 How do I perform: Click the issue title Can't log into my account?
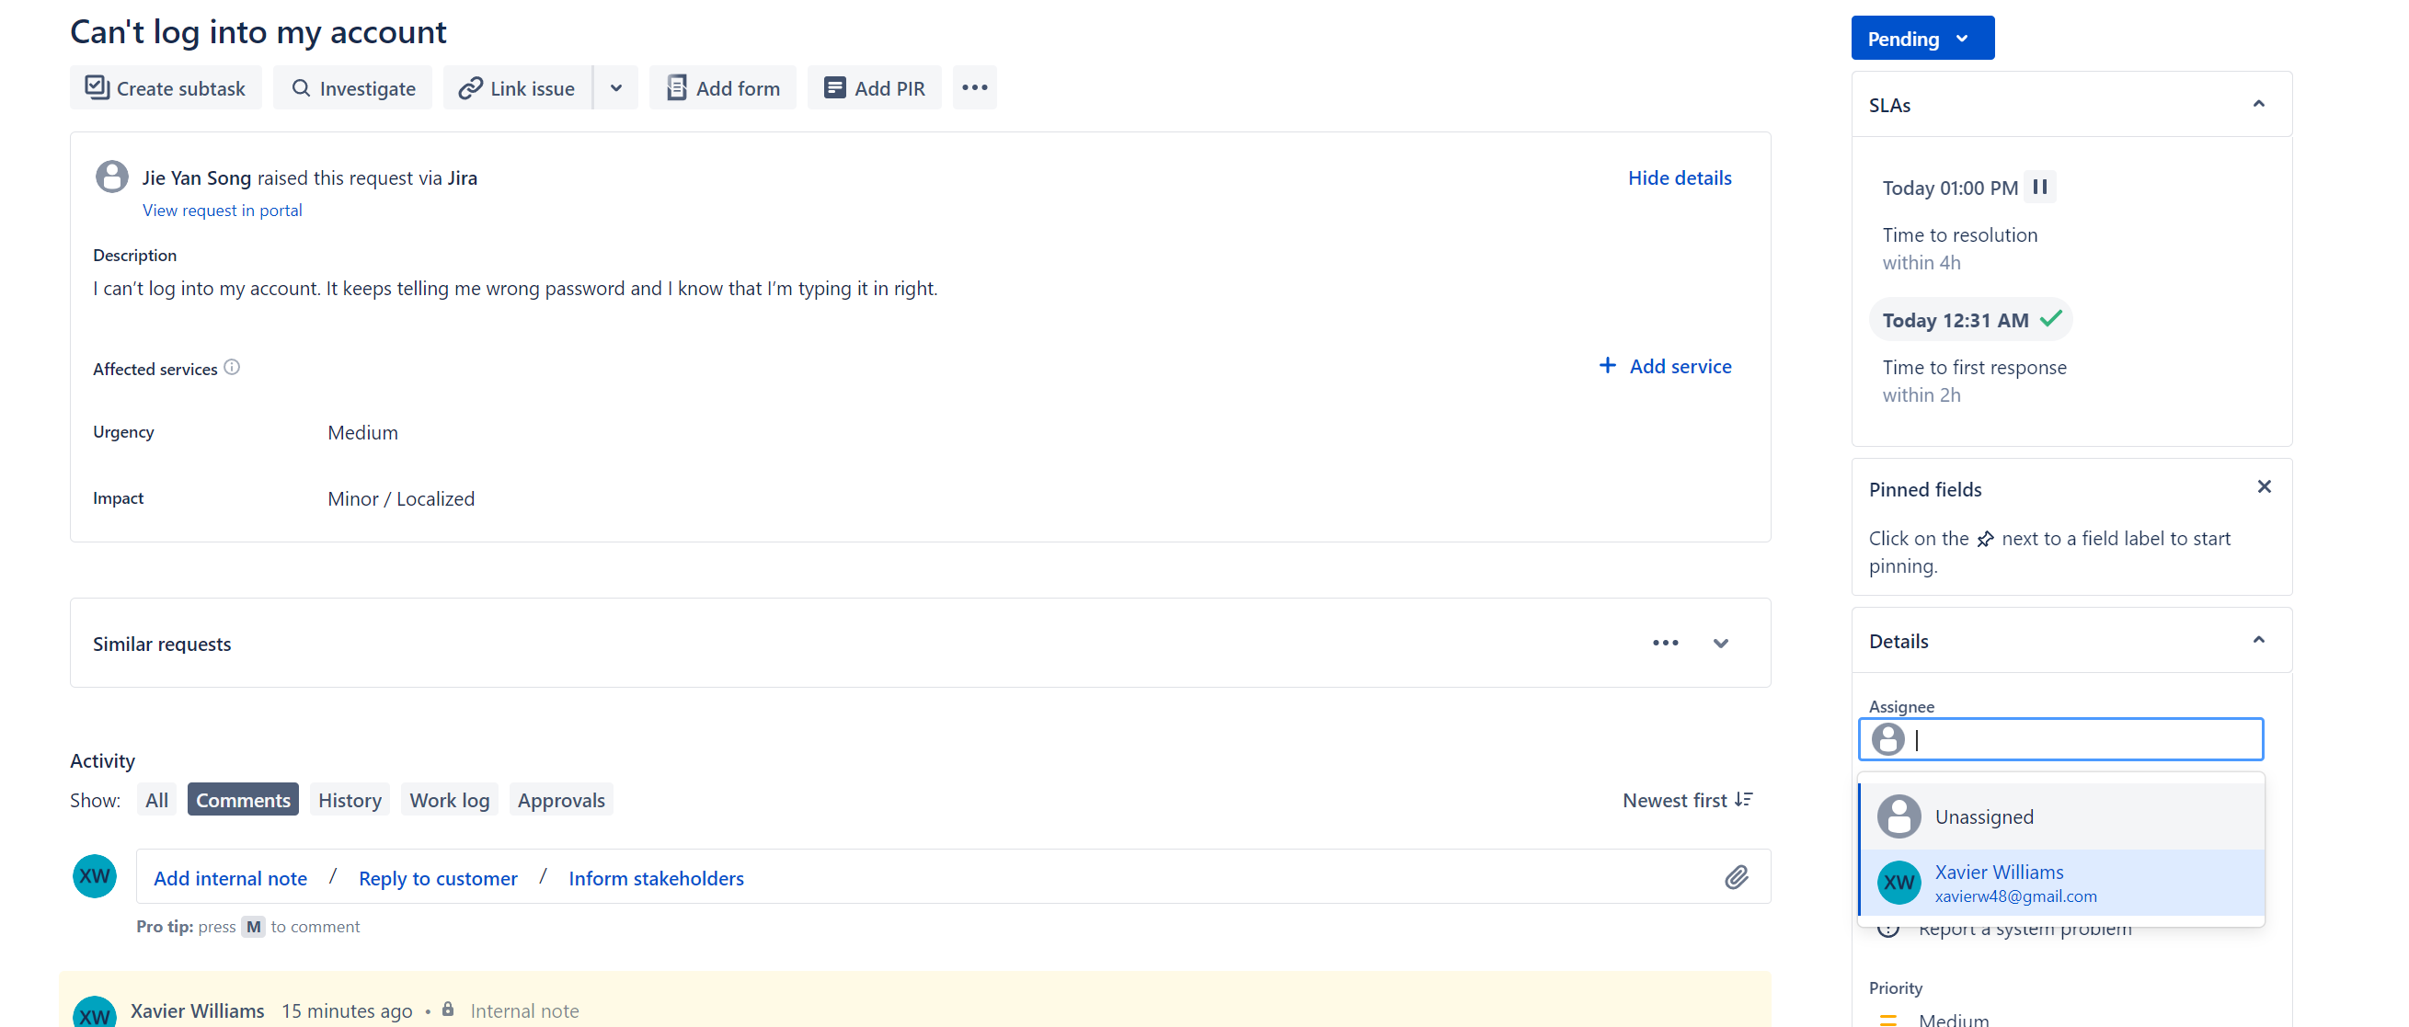258,32
